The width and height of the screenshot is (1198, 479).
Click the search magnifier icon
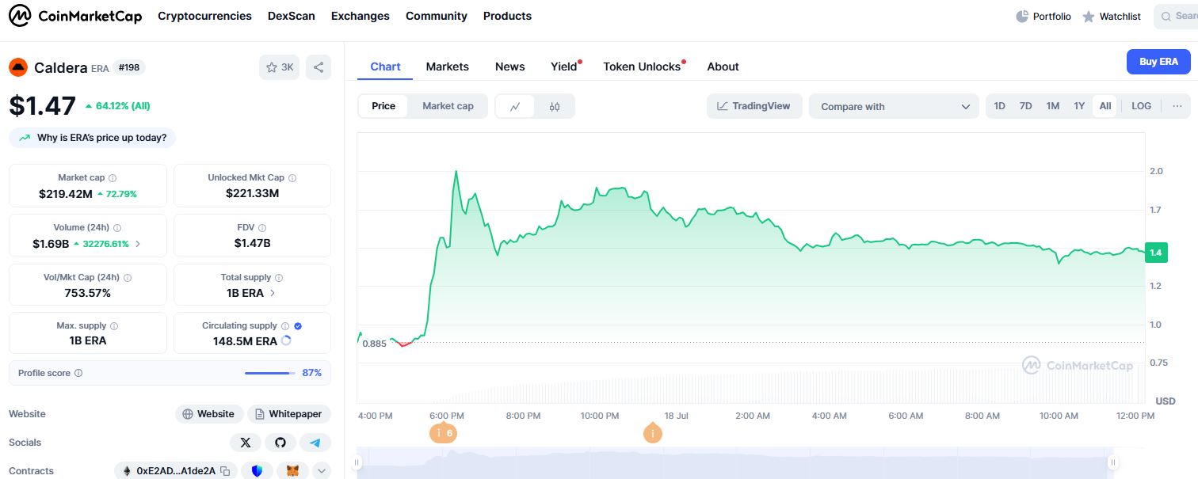1166,17
